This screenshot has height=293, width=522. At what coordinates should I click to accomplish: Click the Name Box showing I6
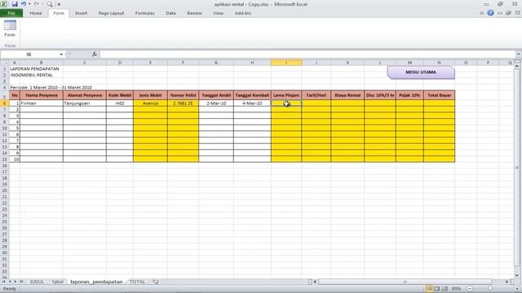tap(29, 55)
